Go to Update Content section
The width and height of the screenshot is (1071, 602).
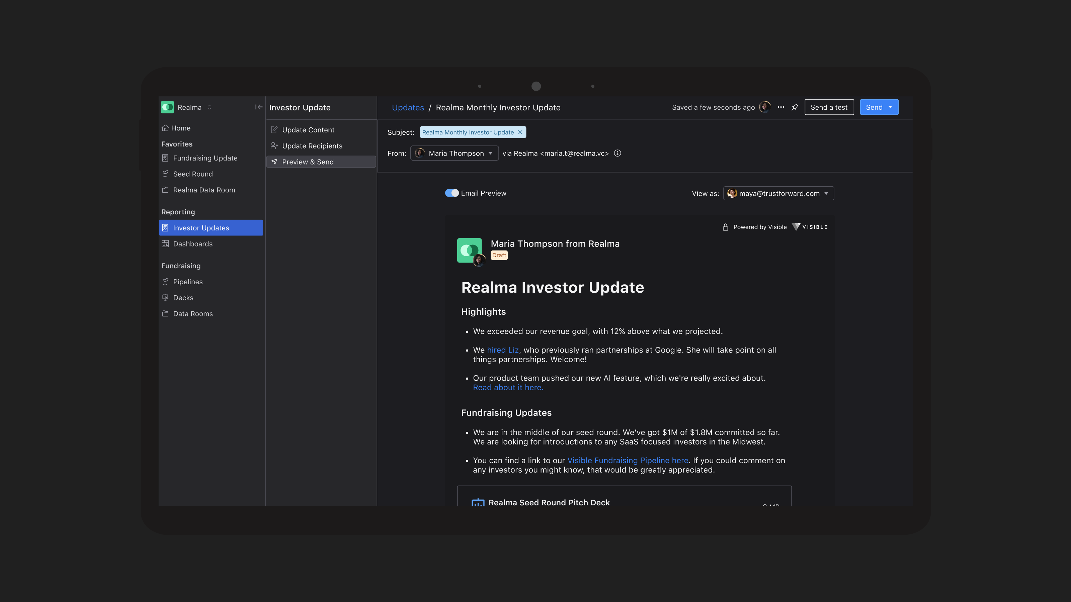[x=308, y=130]
